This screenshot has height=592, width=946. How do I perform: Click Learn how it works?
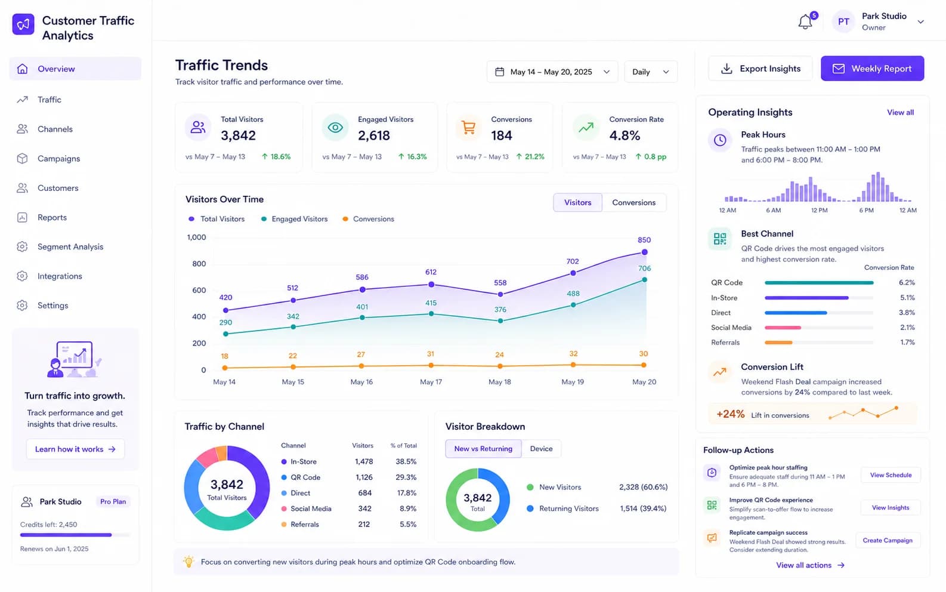coord(75,449)
